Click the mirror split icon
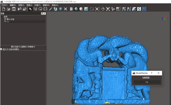 (71, 9)
